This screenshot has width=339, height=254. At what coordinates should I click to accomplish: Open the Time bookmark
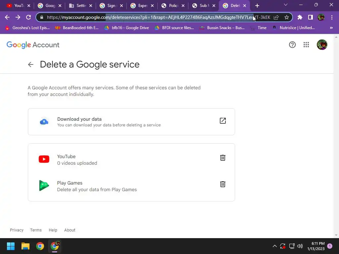[x=258, y=28]
